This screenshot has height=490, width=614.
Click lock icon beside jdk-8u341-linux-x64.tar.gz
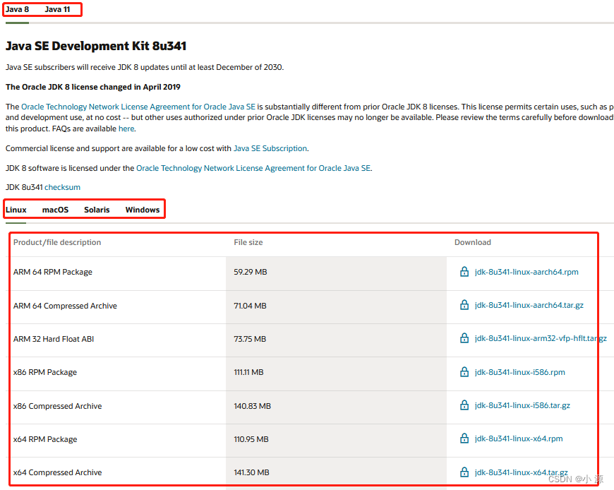click(x=464, y=472)
